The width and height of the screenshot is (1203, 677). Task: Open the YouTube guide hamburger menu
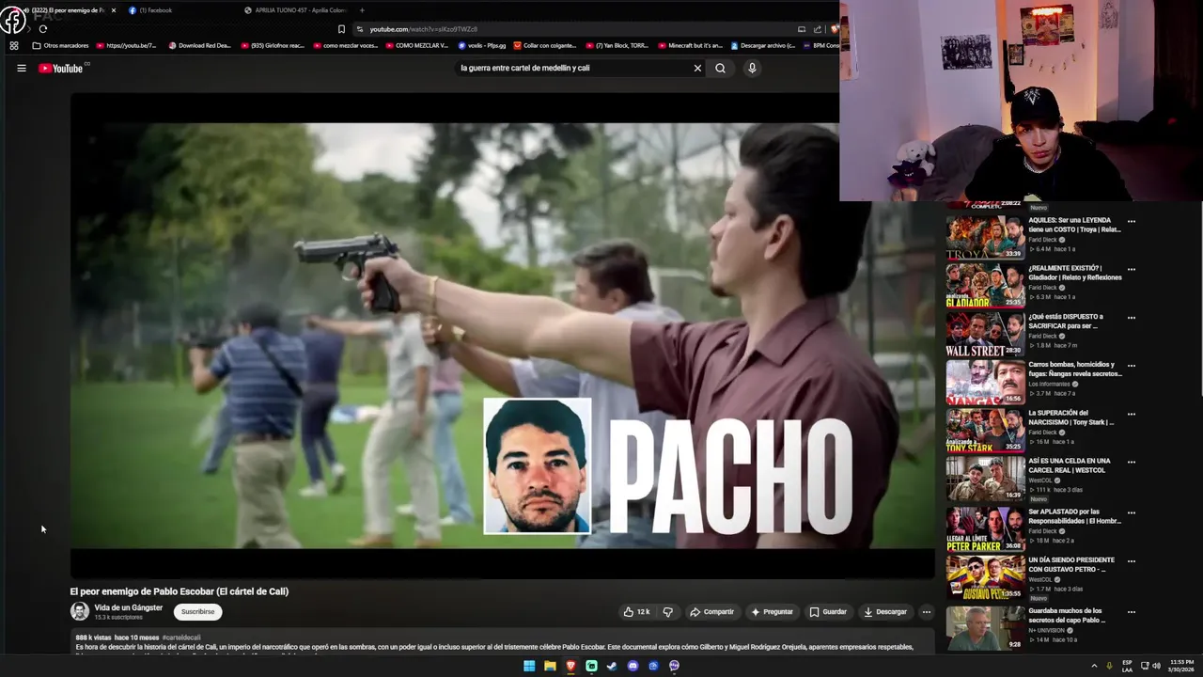(x=21, y=68)
